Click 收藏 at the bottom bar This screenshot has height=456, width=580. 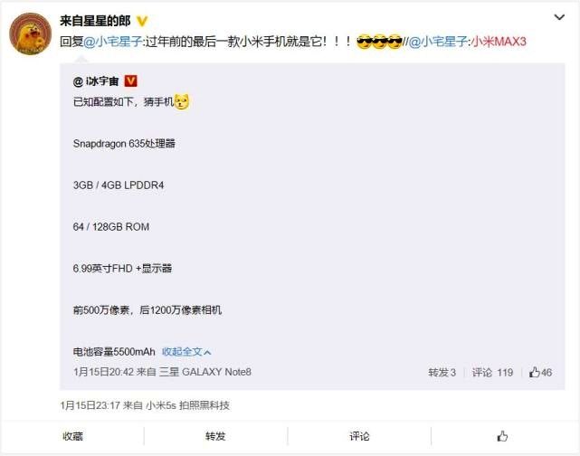tap(72, 436)
